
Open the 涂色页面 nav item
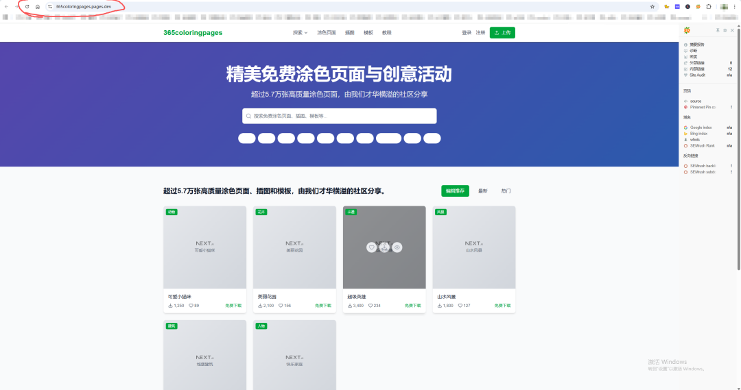click(327, 33)
